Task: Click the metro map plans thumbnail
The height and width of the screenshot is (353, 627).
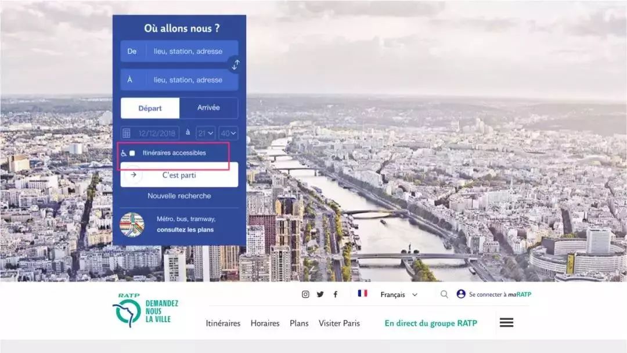Action: 132,225
